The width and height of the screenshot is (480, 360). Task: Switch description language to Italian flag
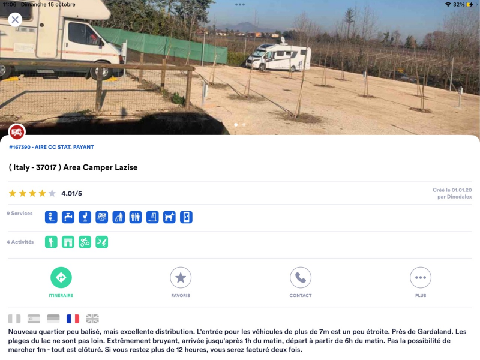[14, 319]
